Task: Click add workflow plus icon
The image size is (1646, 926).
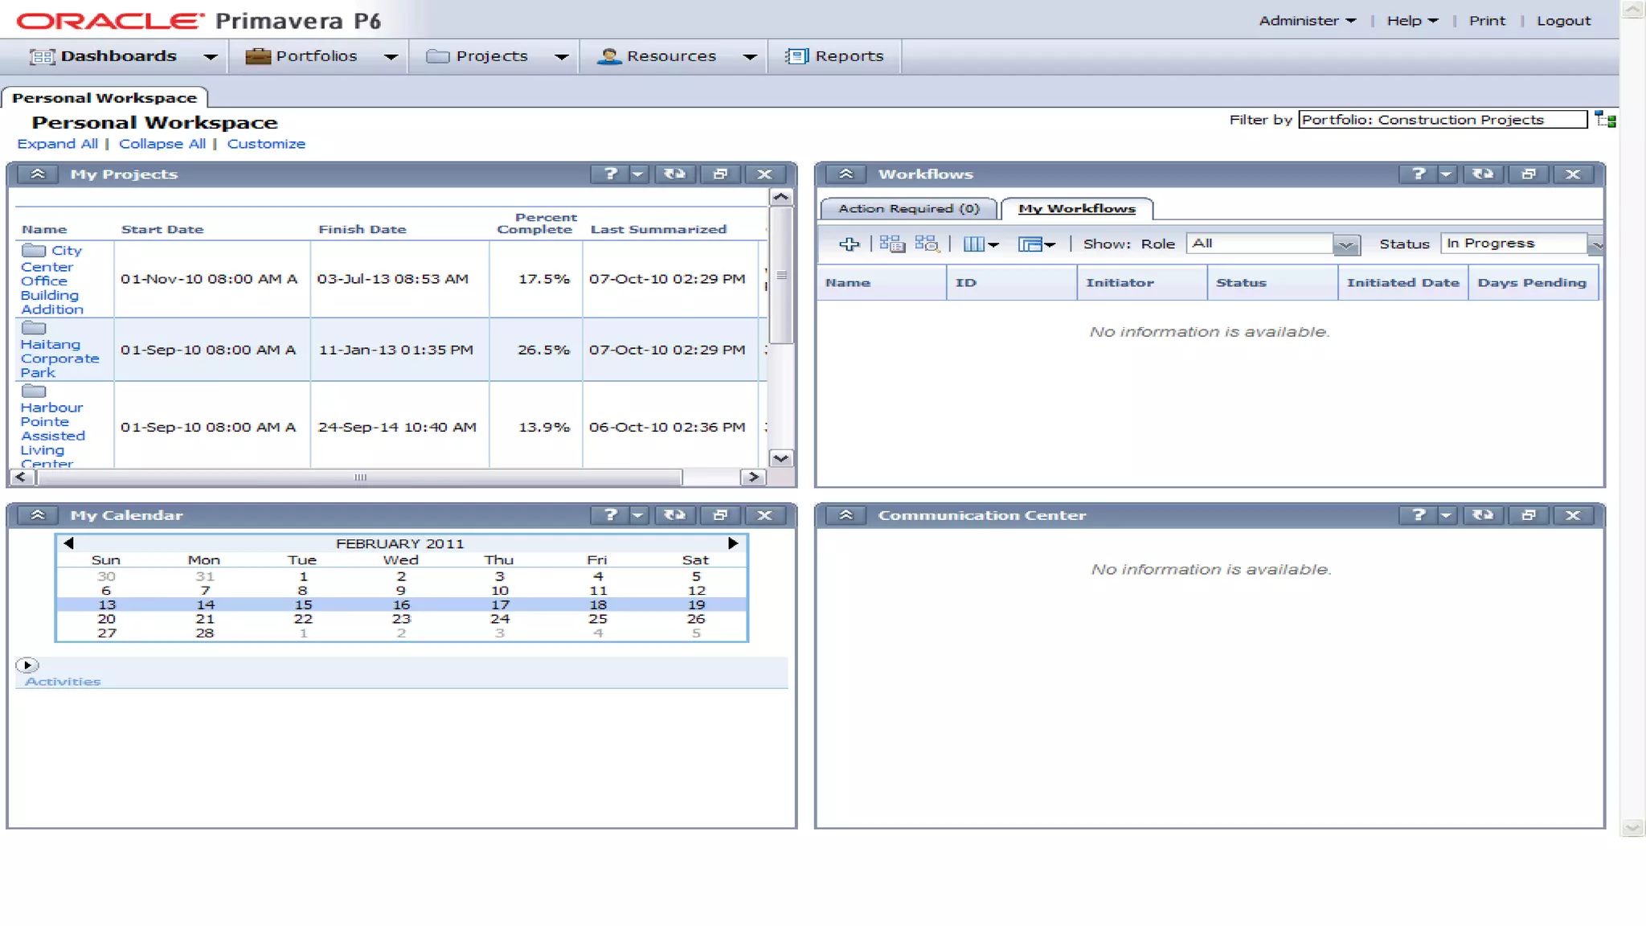Action: click(x=849, y=244)
